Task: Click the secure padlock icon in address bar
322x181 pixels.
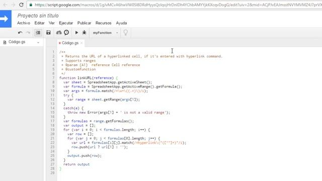Action: [x=31, y=5]
